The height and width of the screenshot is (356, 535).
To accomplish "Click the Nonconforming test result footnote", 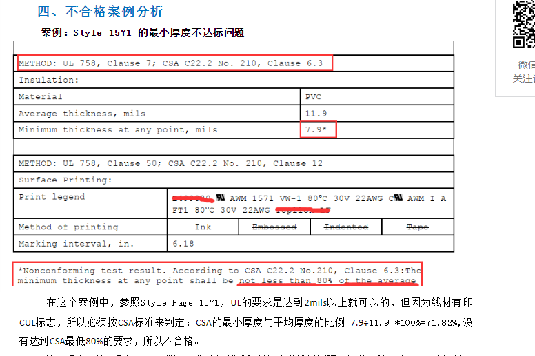I will [218, 275].
